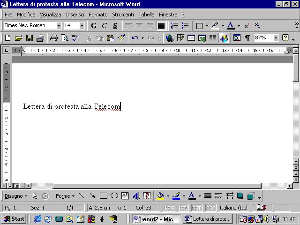
Task: Open the font size dropdown
Action: point(82,26)
